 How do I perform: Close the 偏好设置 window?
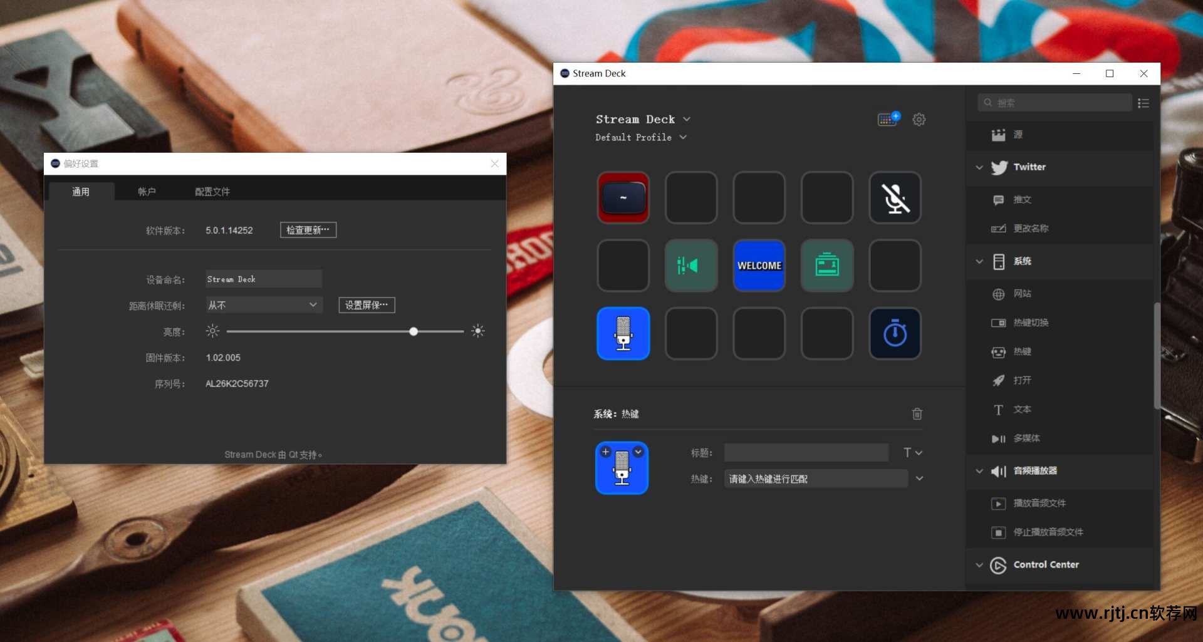point(494,163)
